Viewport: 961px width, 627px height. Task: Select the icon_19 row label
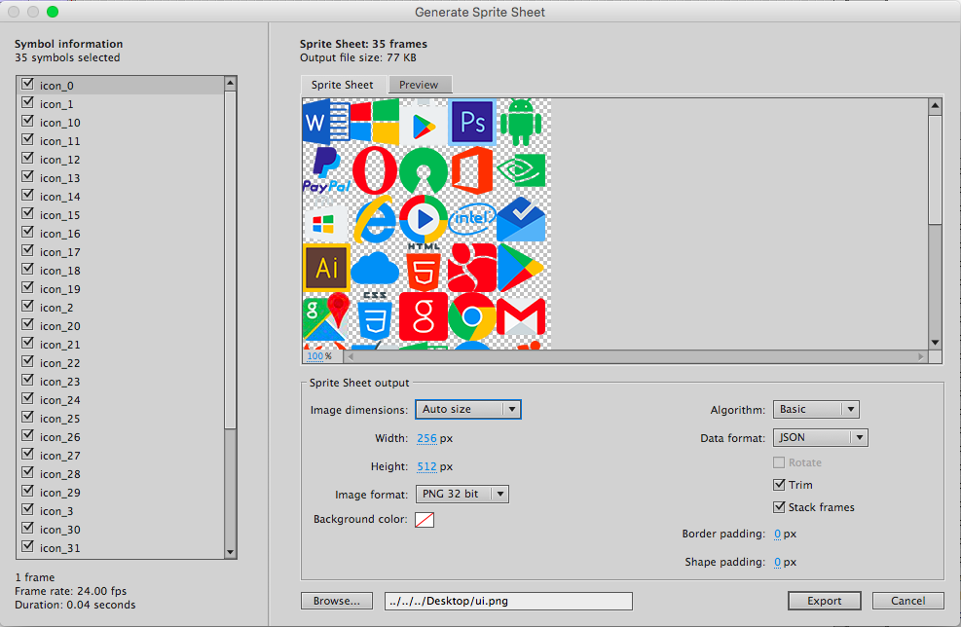60,289
